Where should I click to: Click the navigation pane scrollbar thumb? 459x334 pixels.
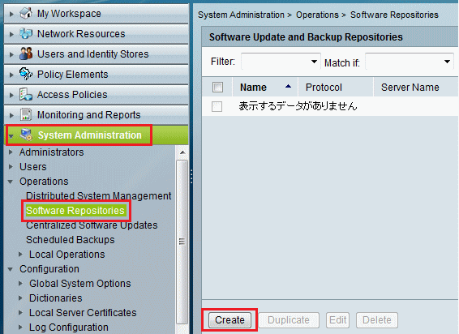(182, 242)
